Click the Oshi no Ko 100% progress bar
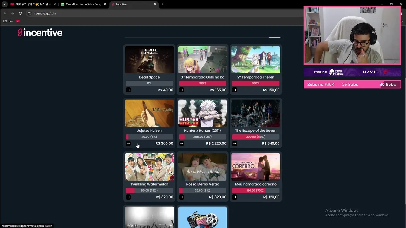The height and width of the screenshot is (228, 406). click(x=202, y=83)
